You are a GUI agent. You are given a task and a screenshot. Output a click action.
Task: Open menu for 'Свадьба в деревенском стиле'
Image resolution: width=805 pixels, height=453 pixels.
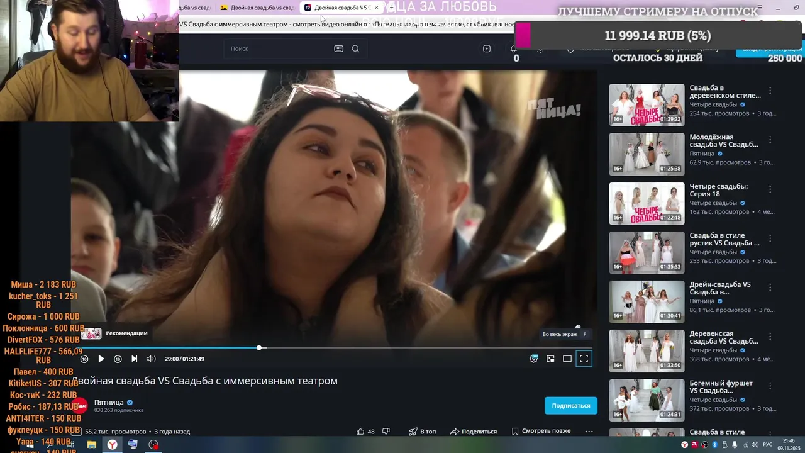(770, 91)
